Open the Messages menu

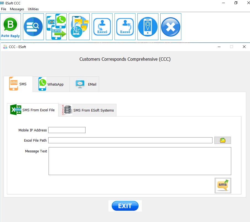click(17, 9)
